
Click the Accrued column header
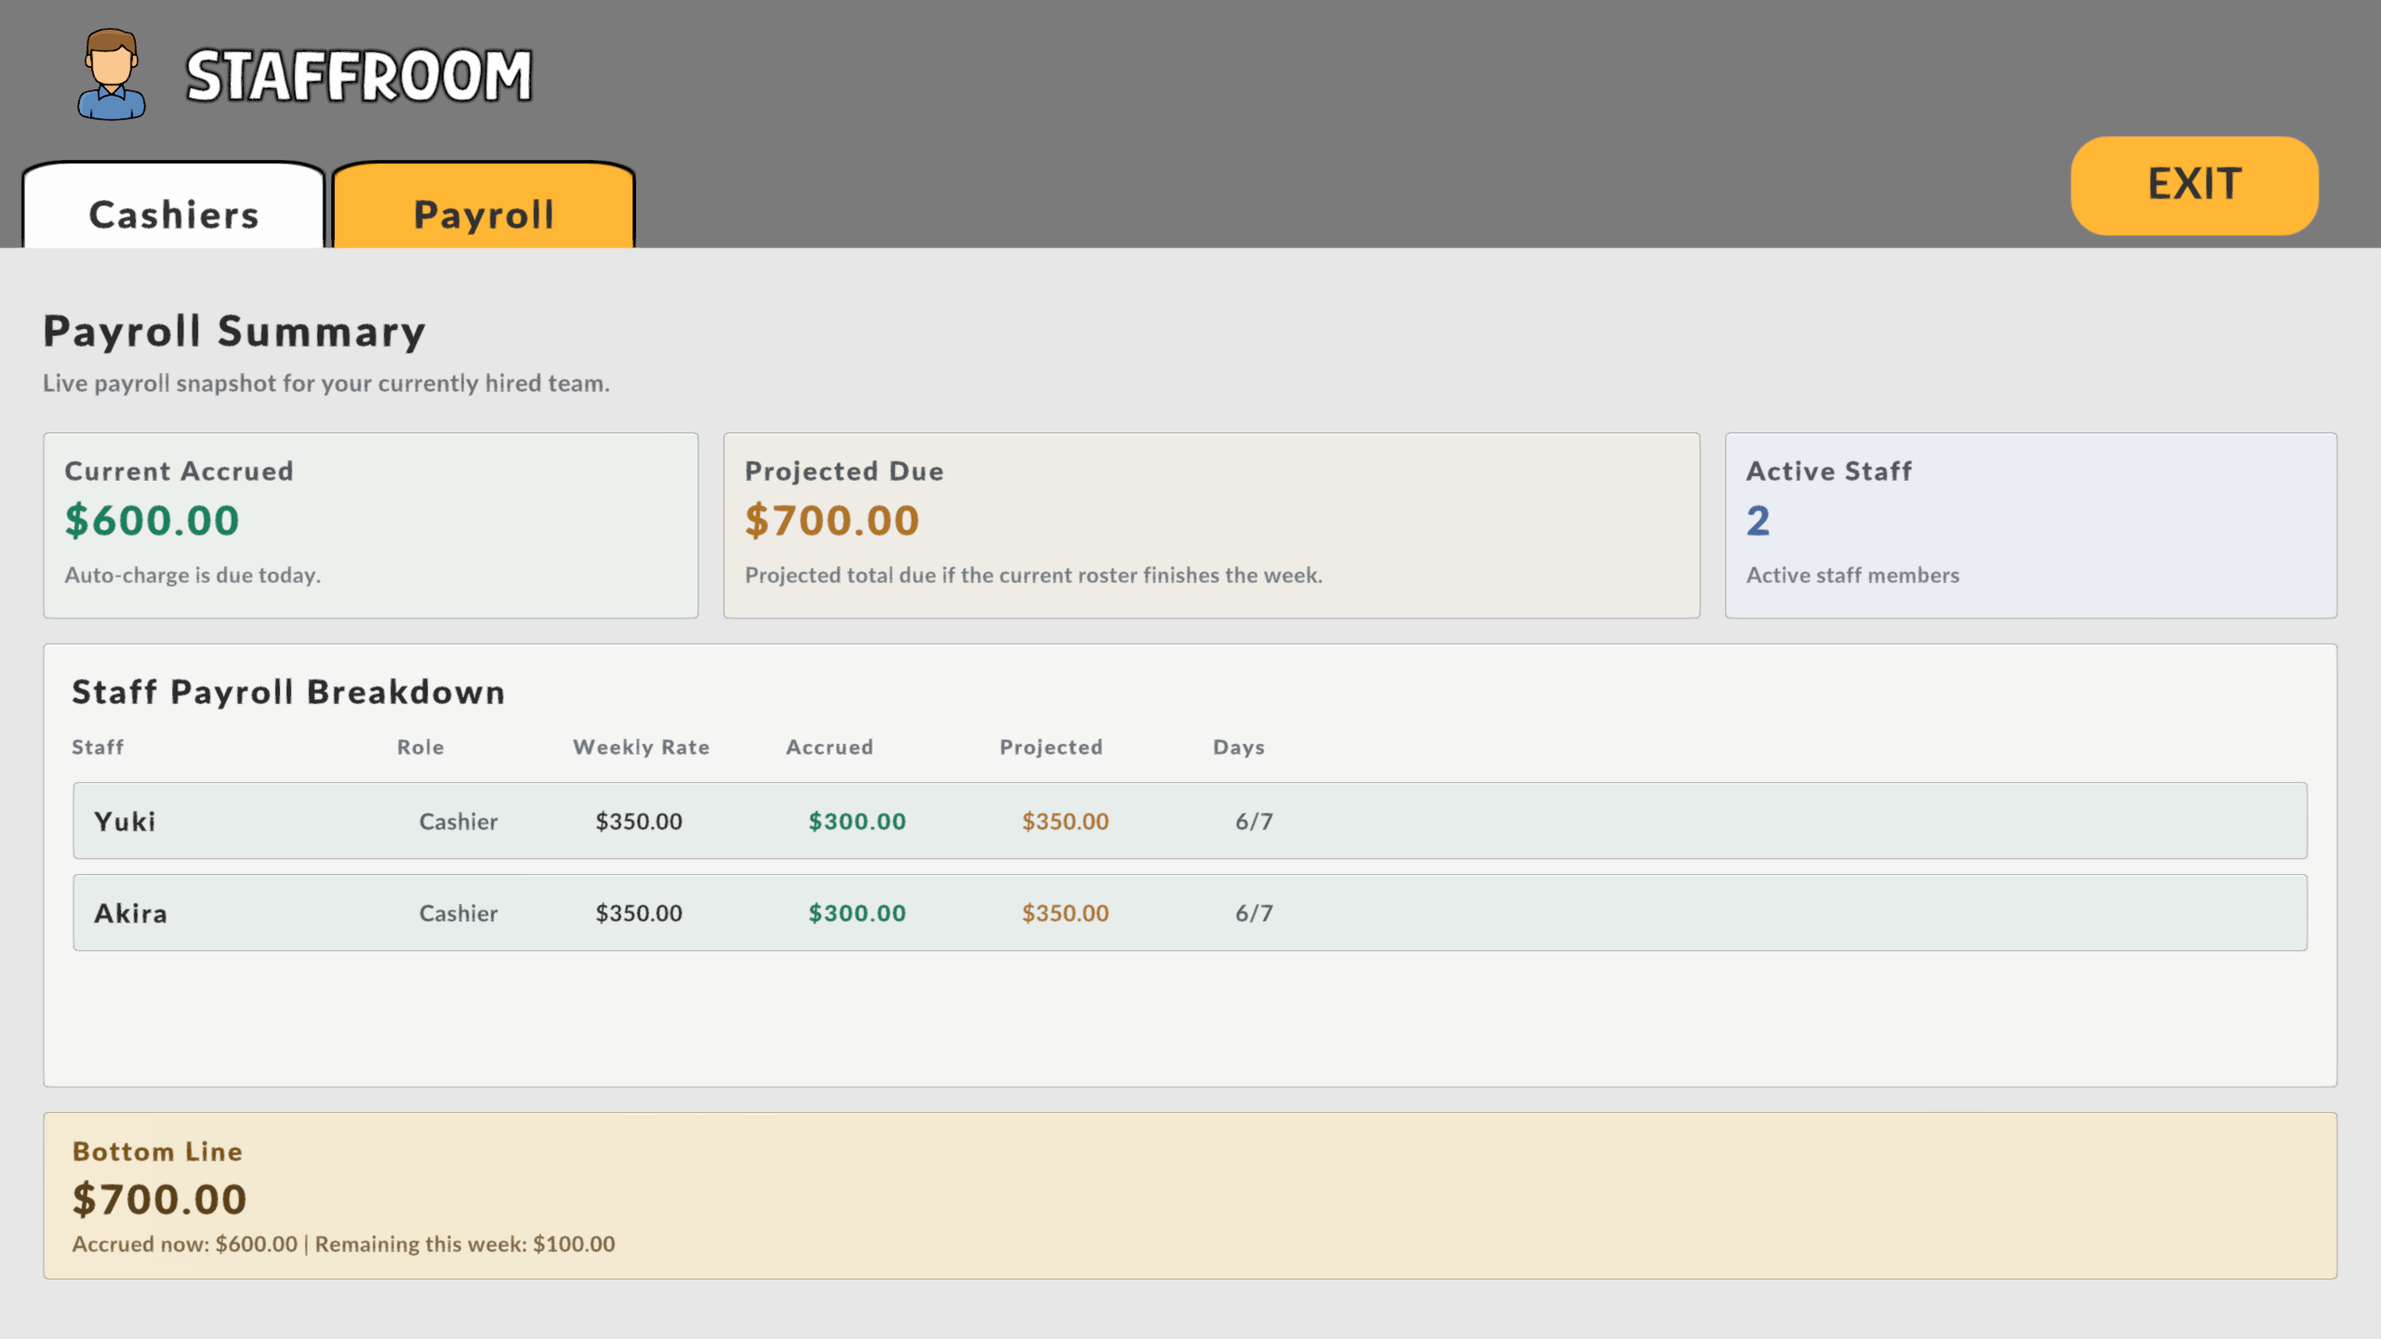830,748
